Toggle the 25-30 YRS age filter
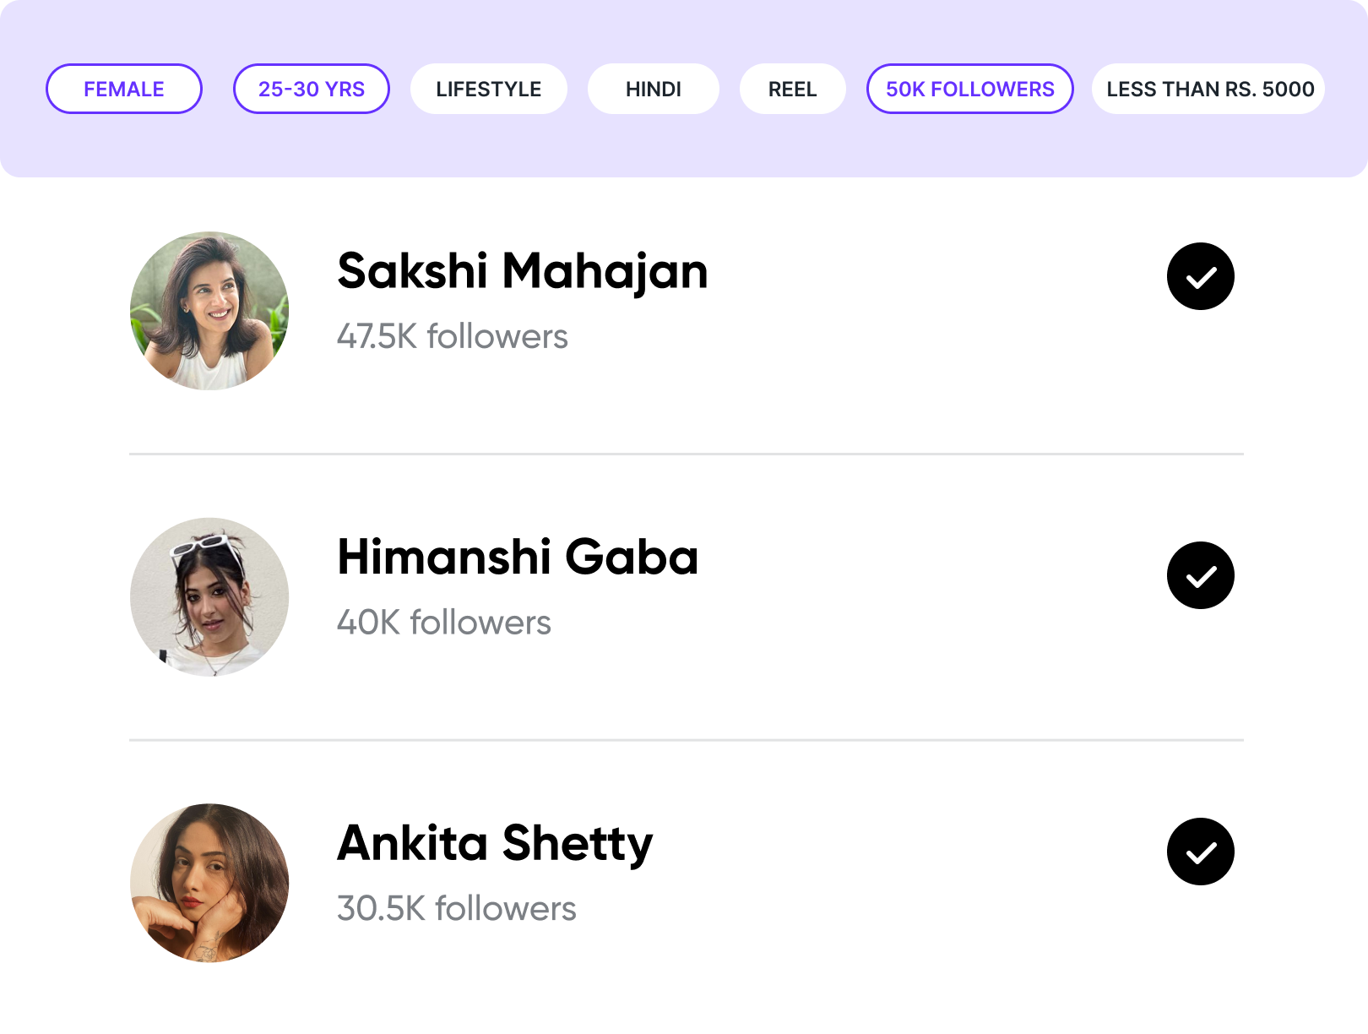The image size is (1368, 1034). [x=311, y=89]
